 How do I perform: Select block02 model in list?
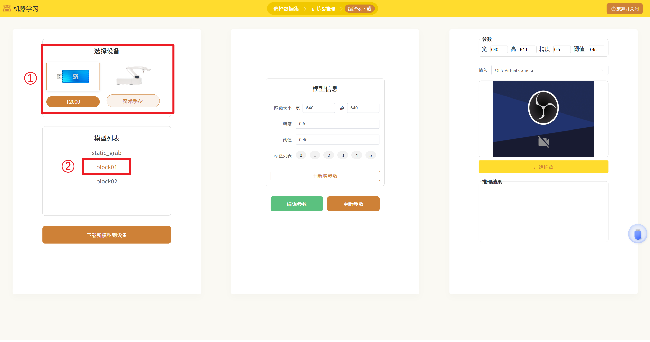[107, 181]
